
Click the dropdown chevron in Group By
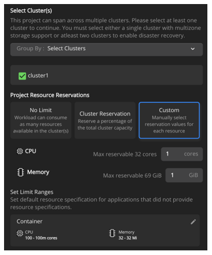192,49
